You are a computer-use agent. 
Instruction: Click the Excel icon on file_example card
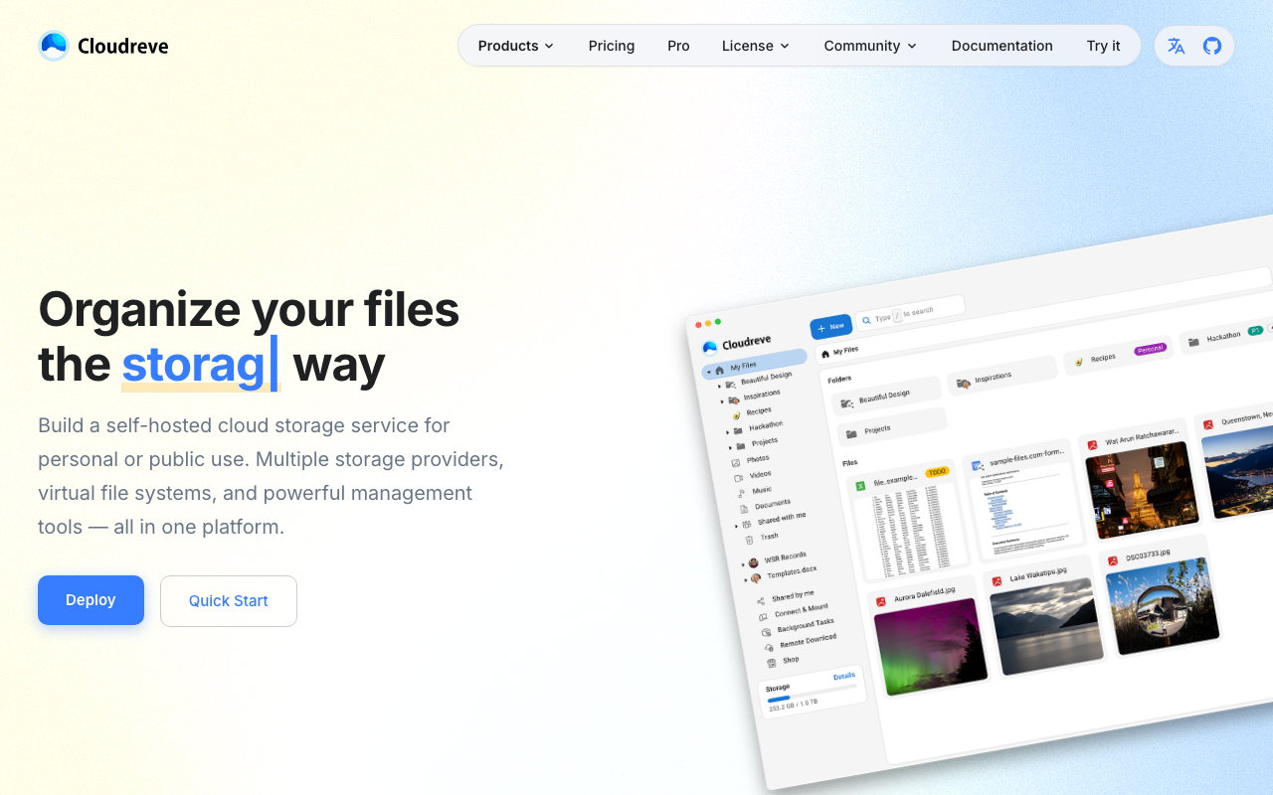[x=861, y=484]
